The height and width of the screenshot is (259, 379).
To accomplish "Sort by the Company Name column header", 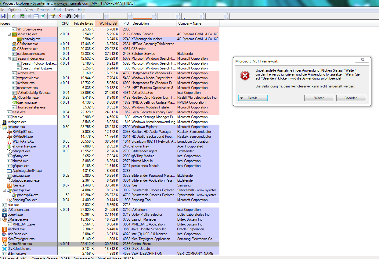I will 198,23.
